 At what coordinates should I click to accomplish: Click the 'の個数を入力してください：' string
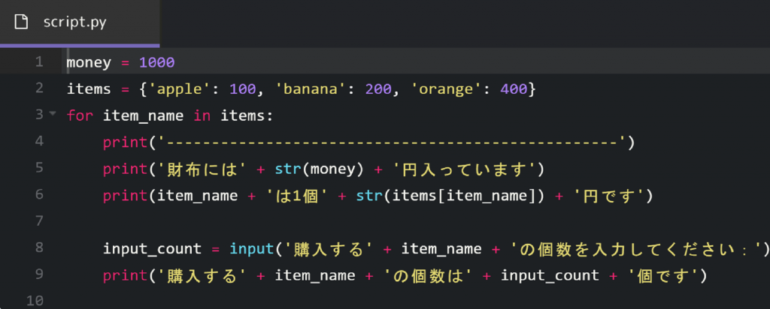(x=638, y=249)
